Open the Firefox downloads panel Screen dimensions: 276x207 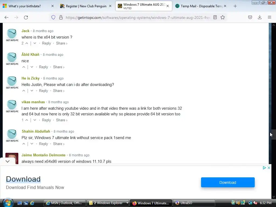(260, 17)
